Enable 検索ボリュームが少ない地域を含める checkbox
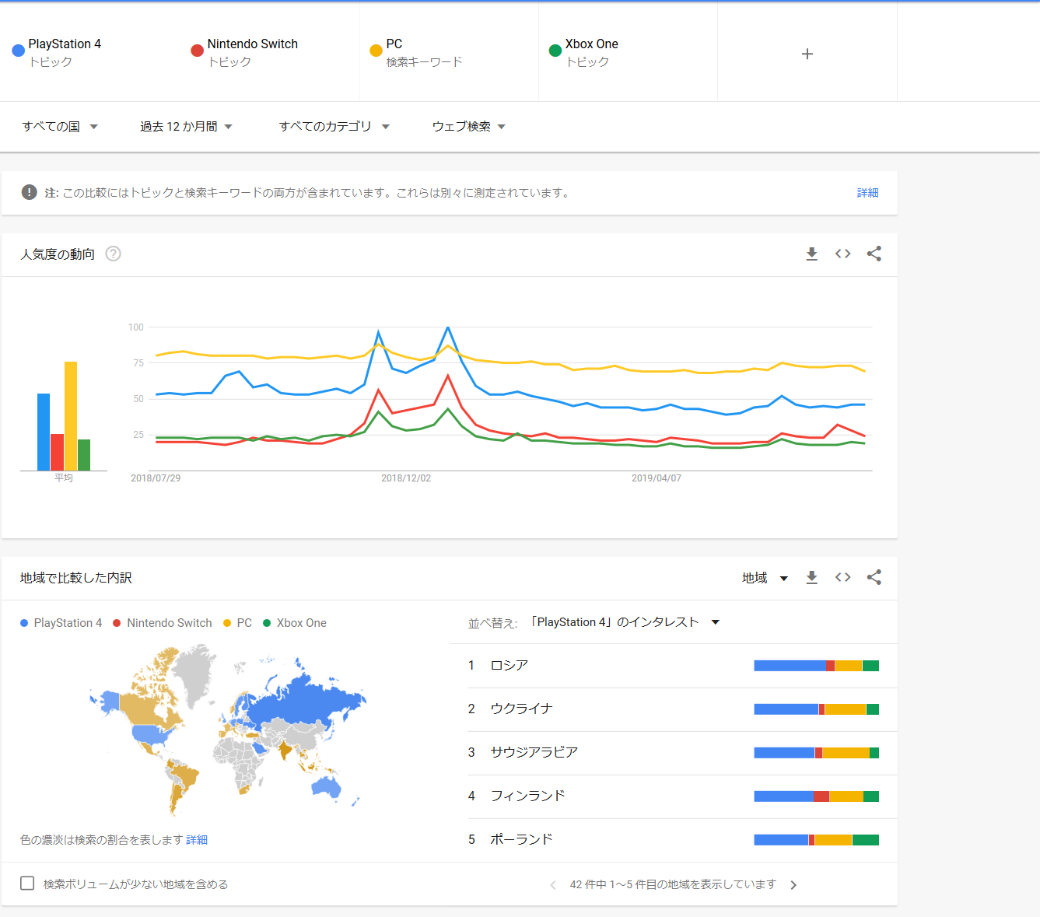Screen dimensions: 1040x917 (x=27, y=884)
